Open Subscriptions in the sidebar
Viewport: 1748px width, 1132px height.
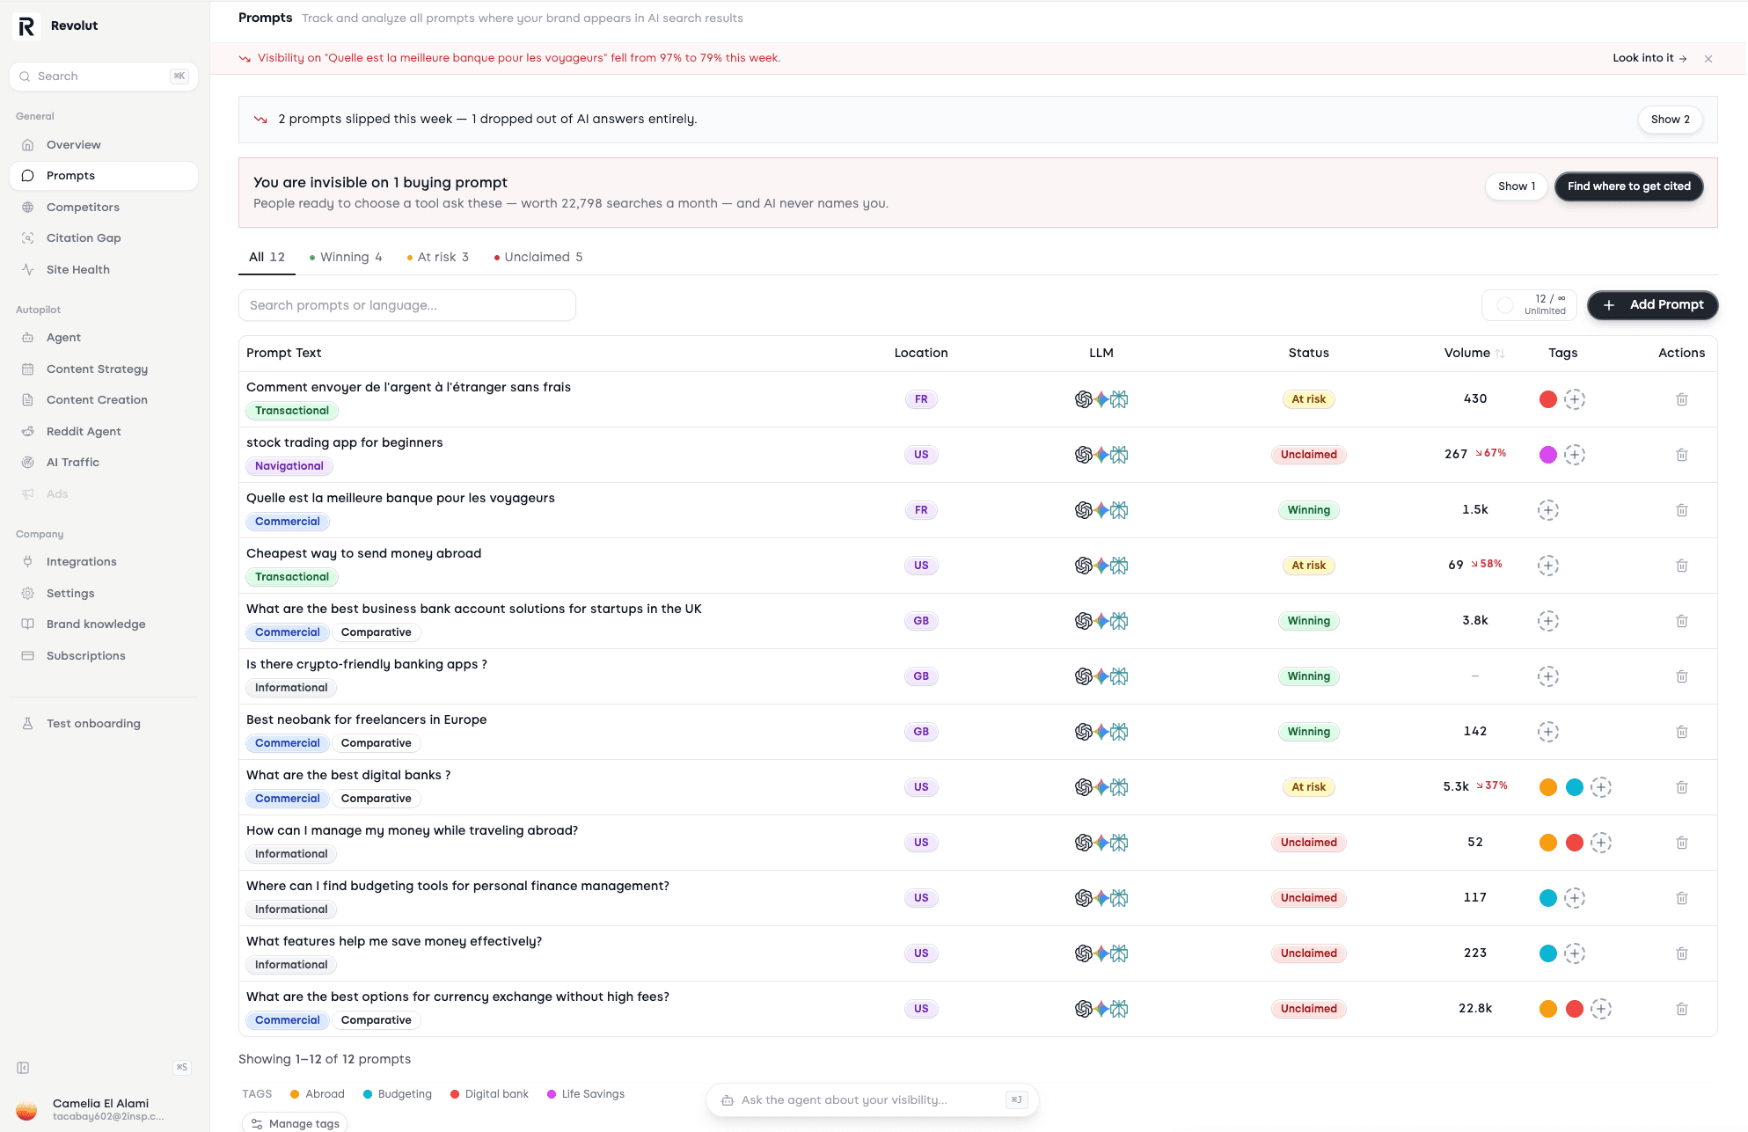point(104,656)
